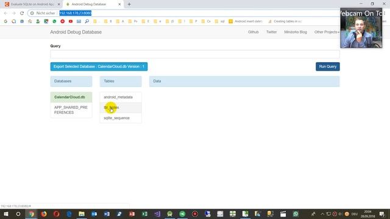The width and height of the screenshot is (390, 219).
Task: Open the Github navbar link
Action: (253, 32)
